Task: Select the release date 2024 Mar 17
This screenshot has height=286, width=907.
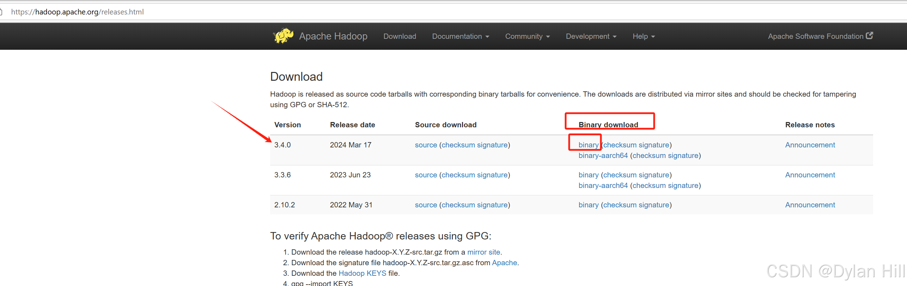Action: pos(351,145)
